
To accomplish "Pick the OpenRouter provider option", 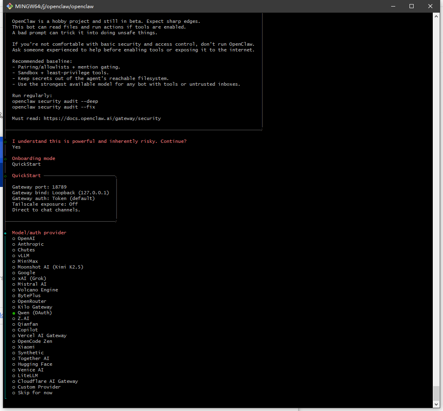I will tap(32, 301).
